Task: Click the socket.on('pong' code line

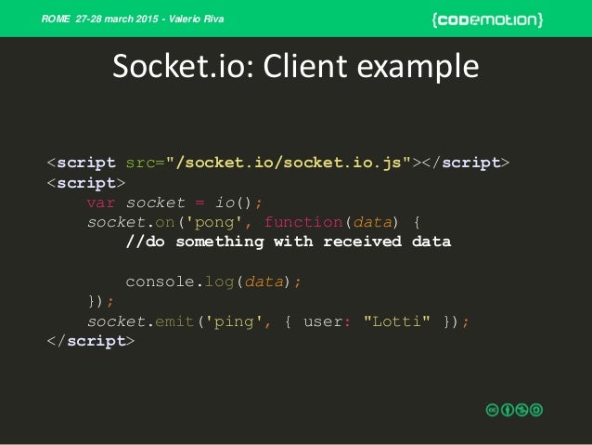Action: 253,222
